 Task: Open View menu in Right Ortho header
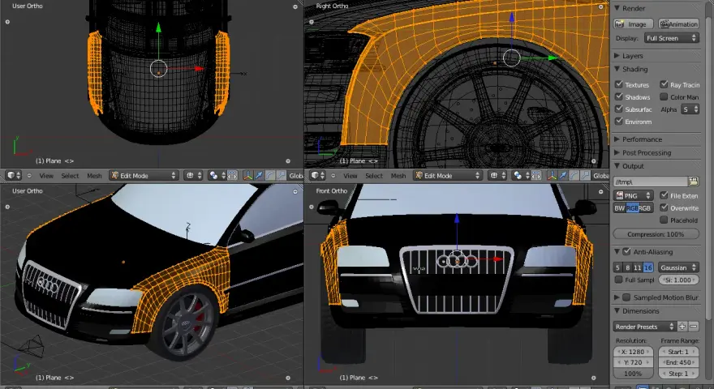351,176
